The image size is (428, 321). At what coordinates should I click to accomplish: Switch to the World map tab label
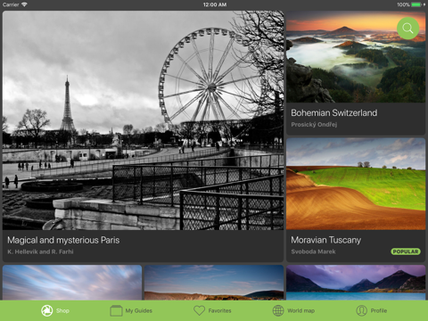300,310
